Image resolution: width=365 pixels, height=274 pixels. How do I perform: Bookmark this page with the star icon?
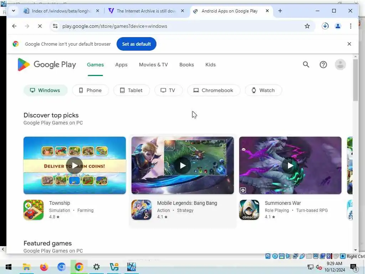(307, 26)
